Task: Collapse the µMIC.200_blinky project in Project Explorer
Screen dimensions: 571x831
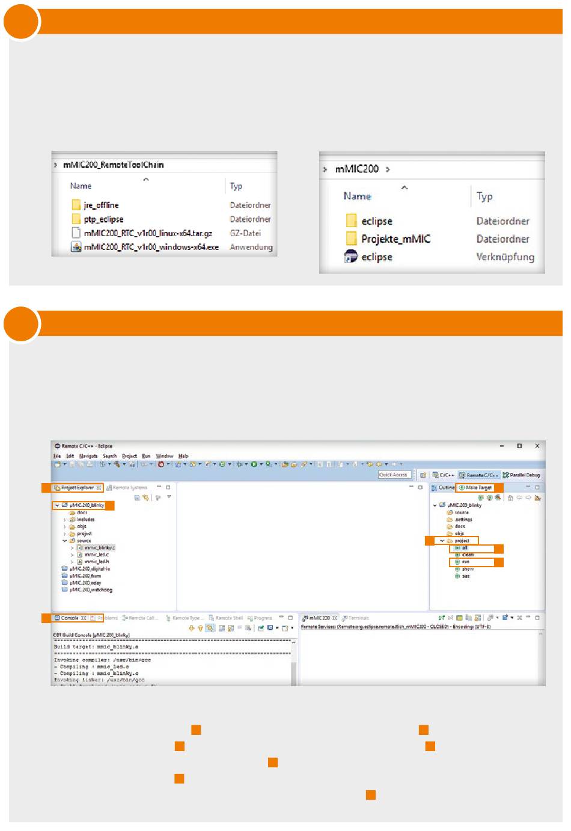Action: [58, 506]
